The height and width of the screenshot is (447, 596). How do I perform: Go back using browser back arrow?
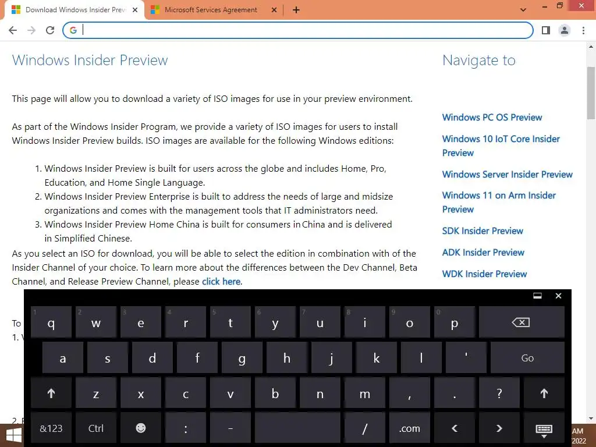pyautogui.click(x=13, y=30)
